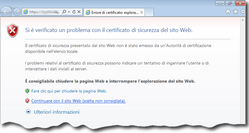
Task: Click the green shield icon beside close-page link
Action: click(x=27, y=91)
